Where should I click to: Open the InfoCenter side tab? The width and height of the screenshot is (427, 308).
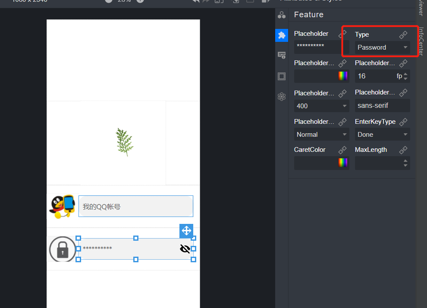pyautogui.click(x=421, y=41)
